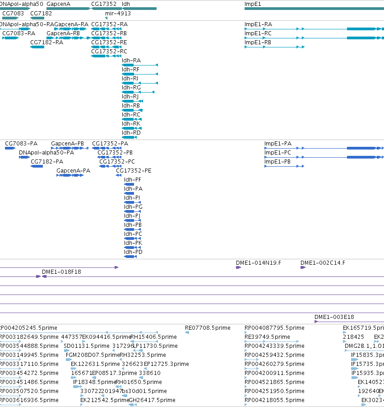The image size is (384, 407).
Task: Select the Idh-PD protein label
Action: coord(133,252)
